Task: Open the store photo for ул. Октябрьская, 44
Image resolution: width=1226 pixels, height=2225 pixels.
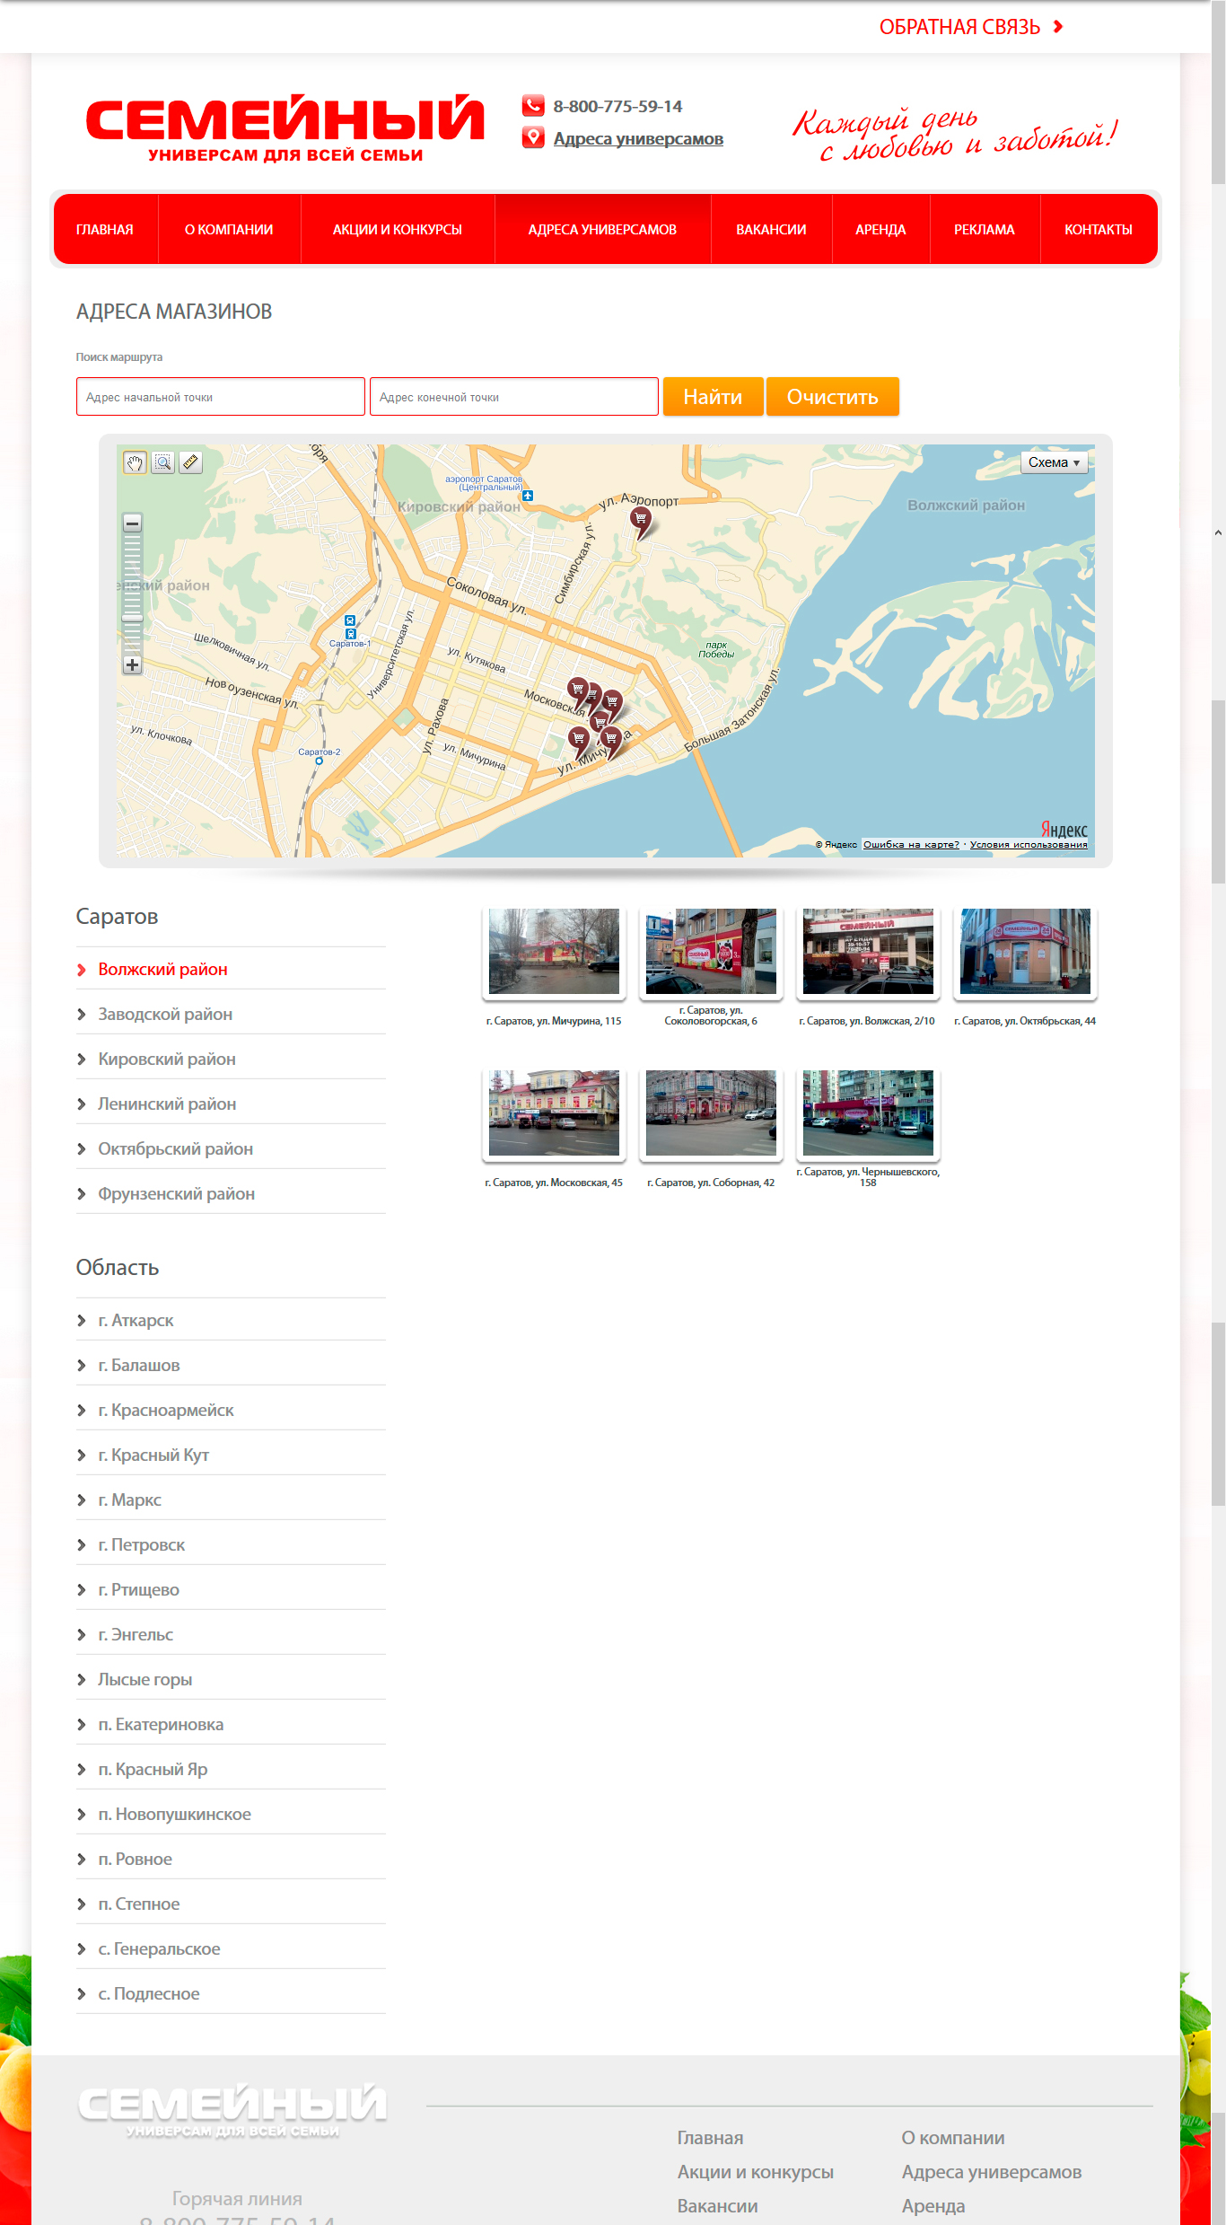Action: (x=1025, y=952)
